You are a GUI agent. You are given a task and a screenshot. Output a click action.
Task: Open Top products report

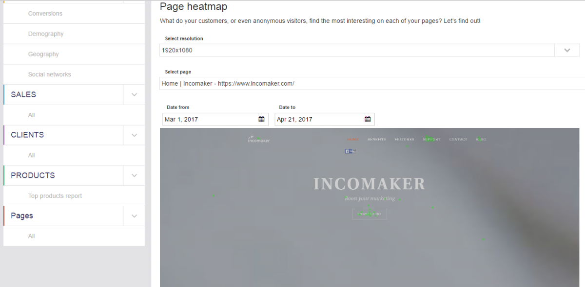pyautogui.click(x=55, y=196)
